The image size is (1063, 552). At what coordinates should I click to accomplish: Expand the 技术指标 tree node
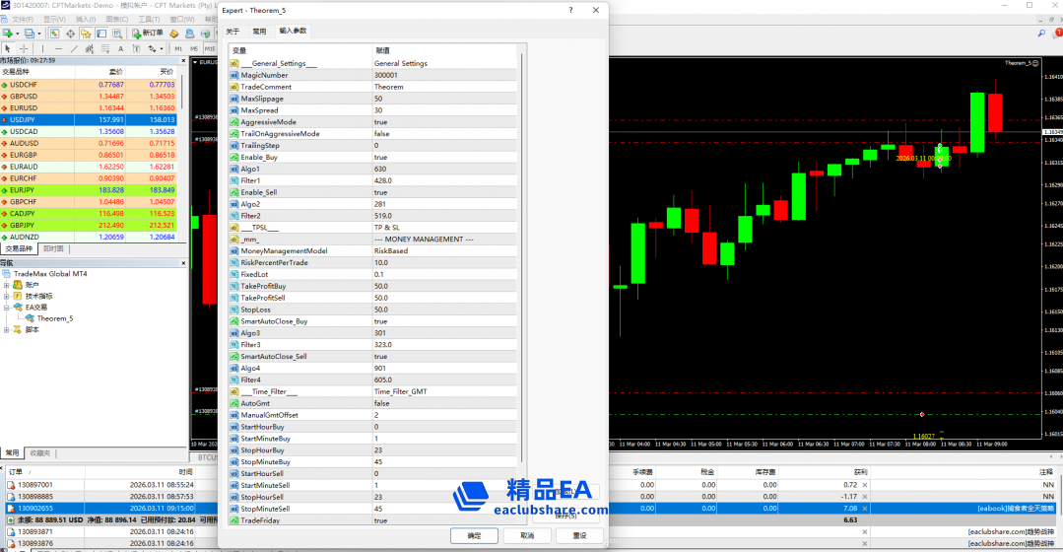7,296
